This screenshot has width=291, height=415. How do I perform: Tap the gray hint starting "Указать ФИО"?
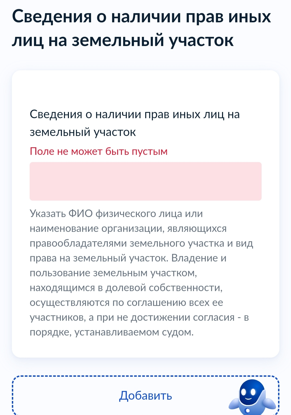click(x=141, y=273)
